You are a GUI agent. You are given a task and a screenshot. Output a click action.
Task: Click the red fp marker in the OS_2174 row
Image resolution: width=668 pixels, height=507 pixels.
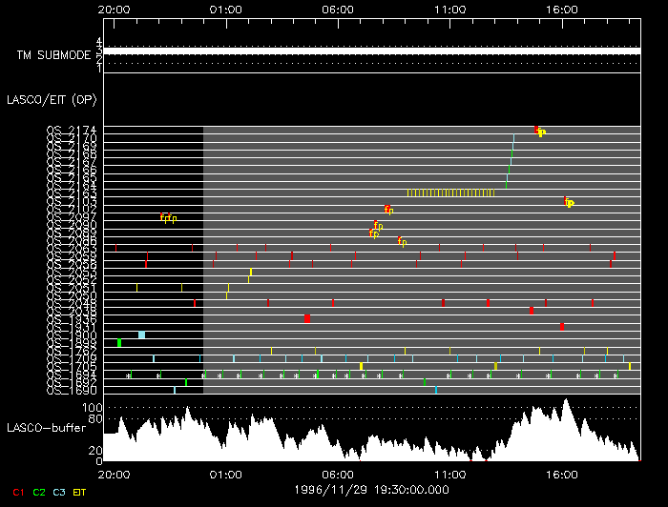pos(537,130)
